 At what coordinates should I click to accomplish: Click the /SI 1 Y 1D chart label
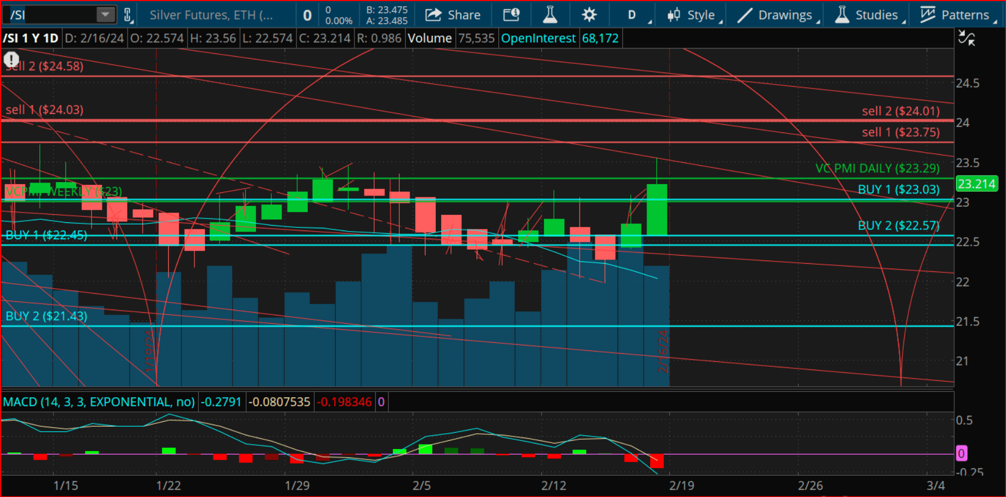click(31, 38)
